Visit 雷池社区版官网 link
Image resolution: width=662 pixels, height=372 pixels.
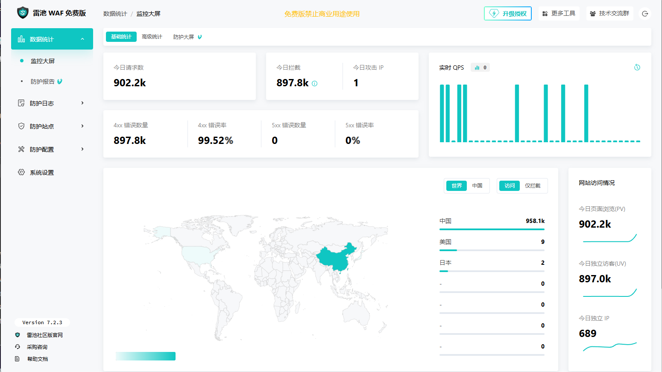45,335
